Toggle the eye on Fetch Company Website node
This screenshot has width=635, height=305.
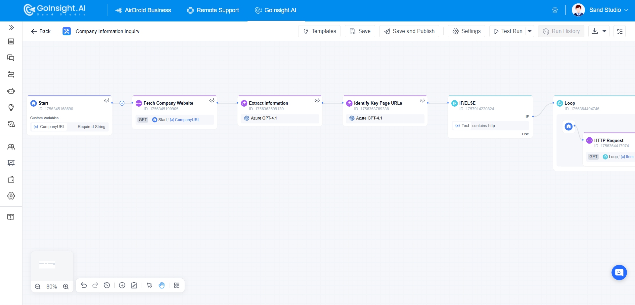(x=212, y=100)
